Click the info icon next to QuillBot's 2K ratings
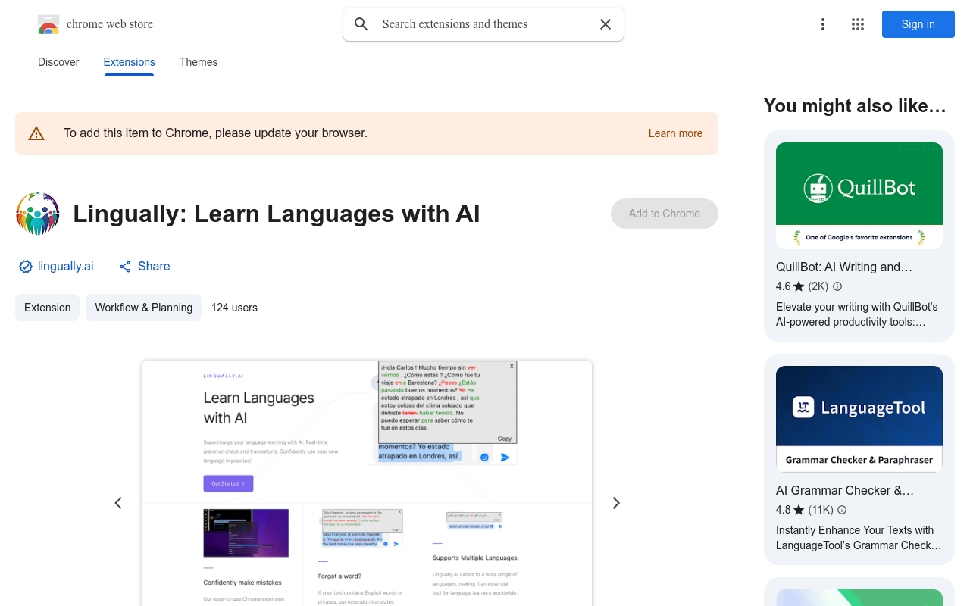 [x=837, y=286]
